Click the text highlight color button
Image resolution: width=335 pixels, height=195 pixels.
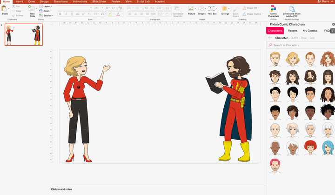[x=110, y=14]
